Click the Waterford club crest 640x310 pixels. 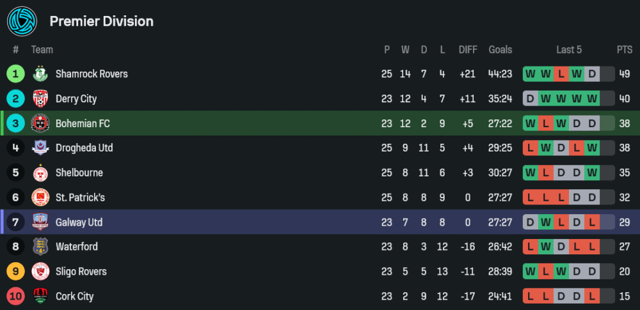[40, 247]
